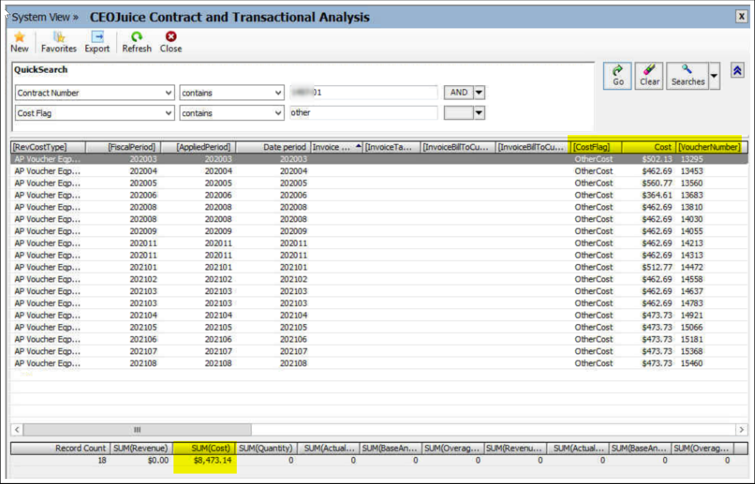Click the [VoucherNumber] column header
The image size is (755, 484).
[711, 147]
